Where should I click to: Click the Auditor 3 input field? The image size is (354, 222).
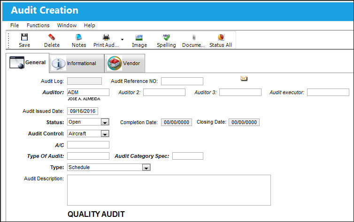(240, 92)
